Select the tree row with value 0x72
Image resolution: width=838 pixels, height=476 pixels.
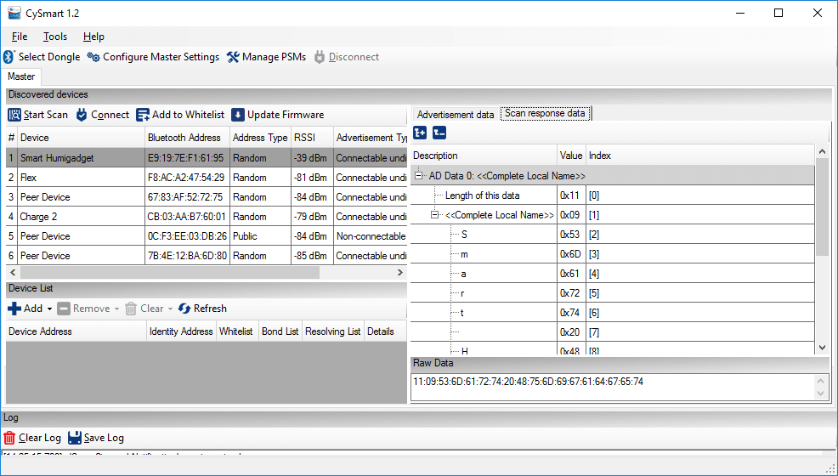click(x=613, y=293)
